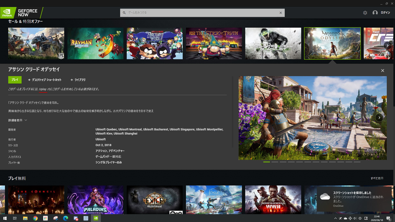Open Microsoft Edge from taskbar
The image size is (395, 222).
65,218
